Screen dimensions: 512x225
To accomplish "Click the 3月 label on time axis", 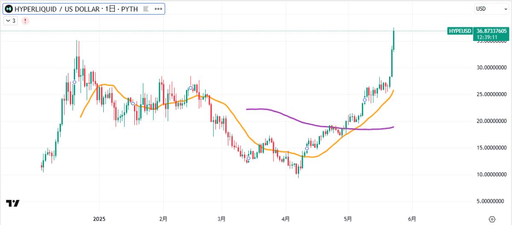I will pyautogui.click(x=221, y=219).
